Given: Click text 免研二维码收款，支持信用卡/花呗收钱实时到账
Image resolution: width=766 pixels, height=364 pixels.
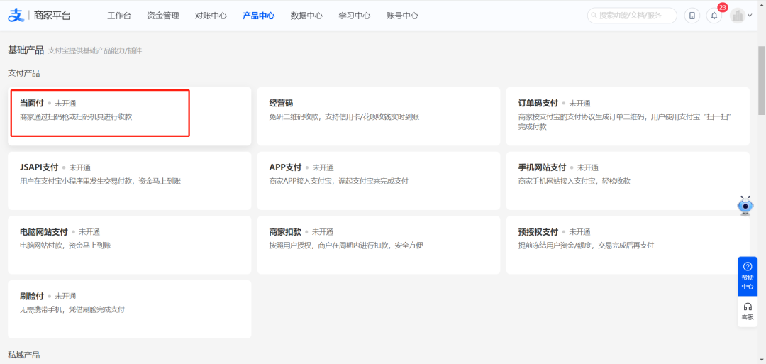Looking at the screenshot, I should point(344,117).
